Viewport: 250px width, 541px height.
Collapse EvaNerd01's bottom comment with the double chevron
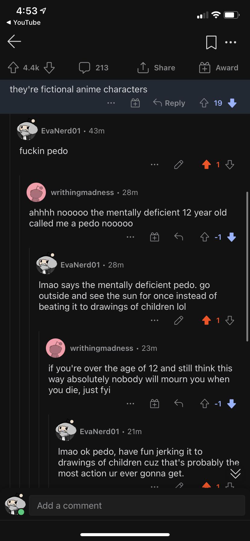click(235, 473)
